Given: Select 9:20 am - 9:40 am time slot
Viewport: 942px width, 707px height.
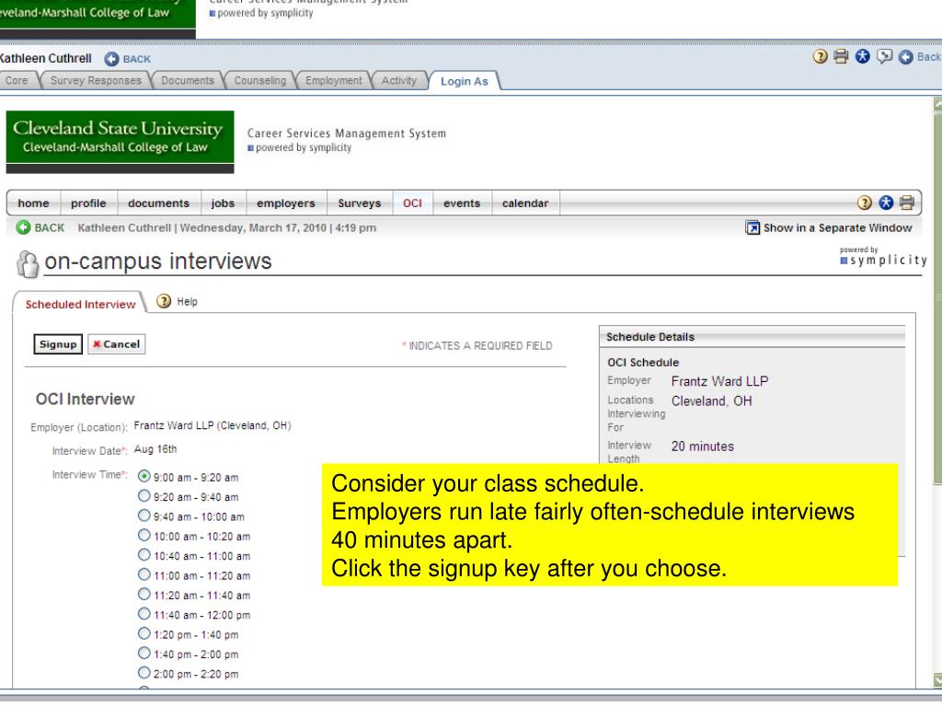Looking at the screenshot, I should coord(144,495).
